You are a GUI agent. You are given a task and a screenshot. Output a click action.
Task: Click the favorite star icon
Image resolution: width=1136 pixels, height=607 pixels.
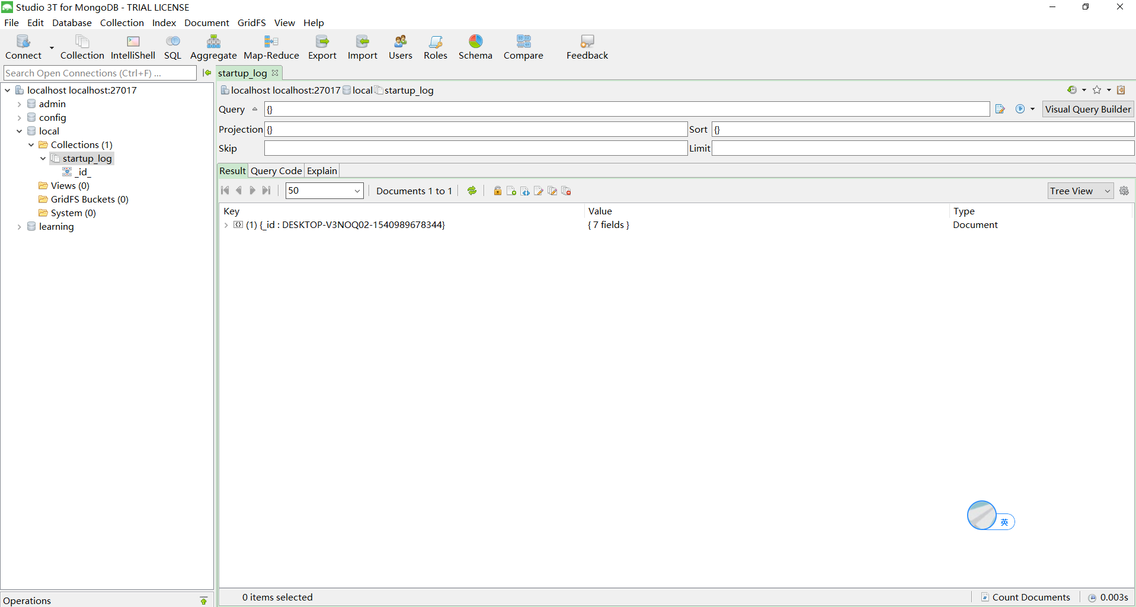point(1097,90)
